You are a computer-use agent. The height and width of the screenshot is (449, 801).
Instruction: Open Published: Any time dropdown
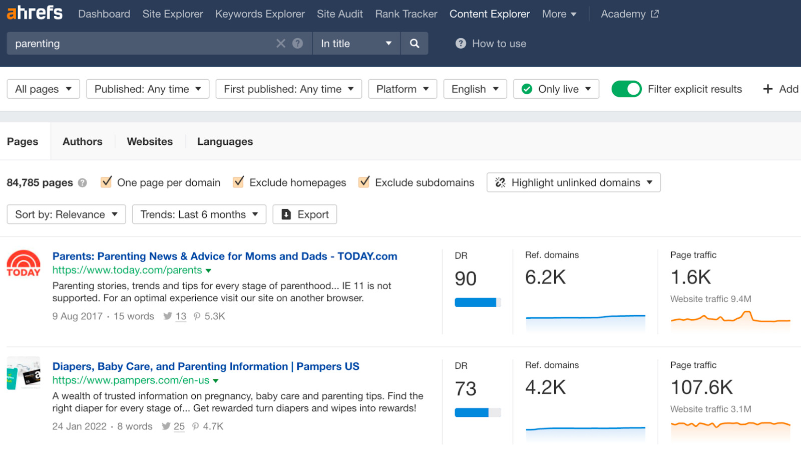coord(148,89)
